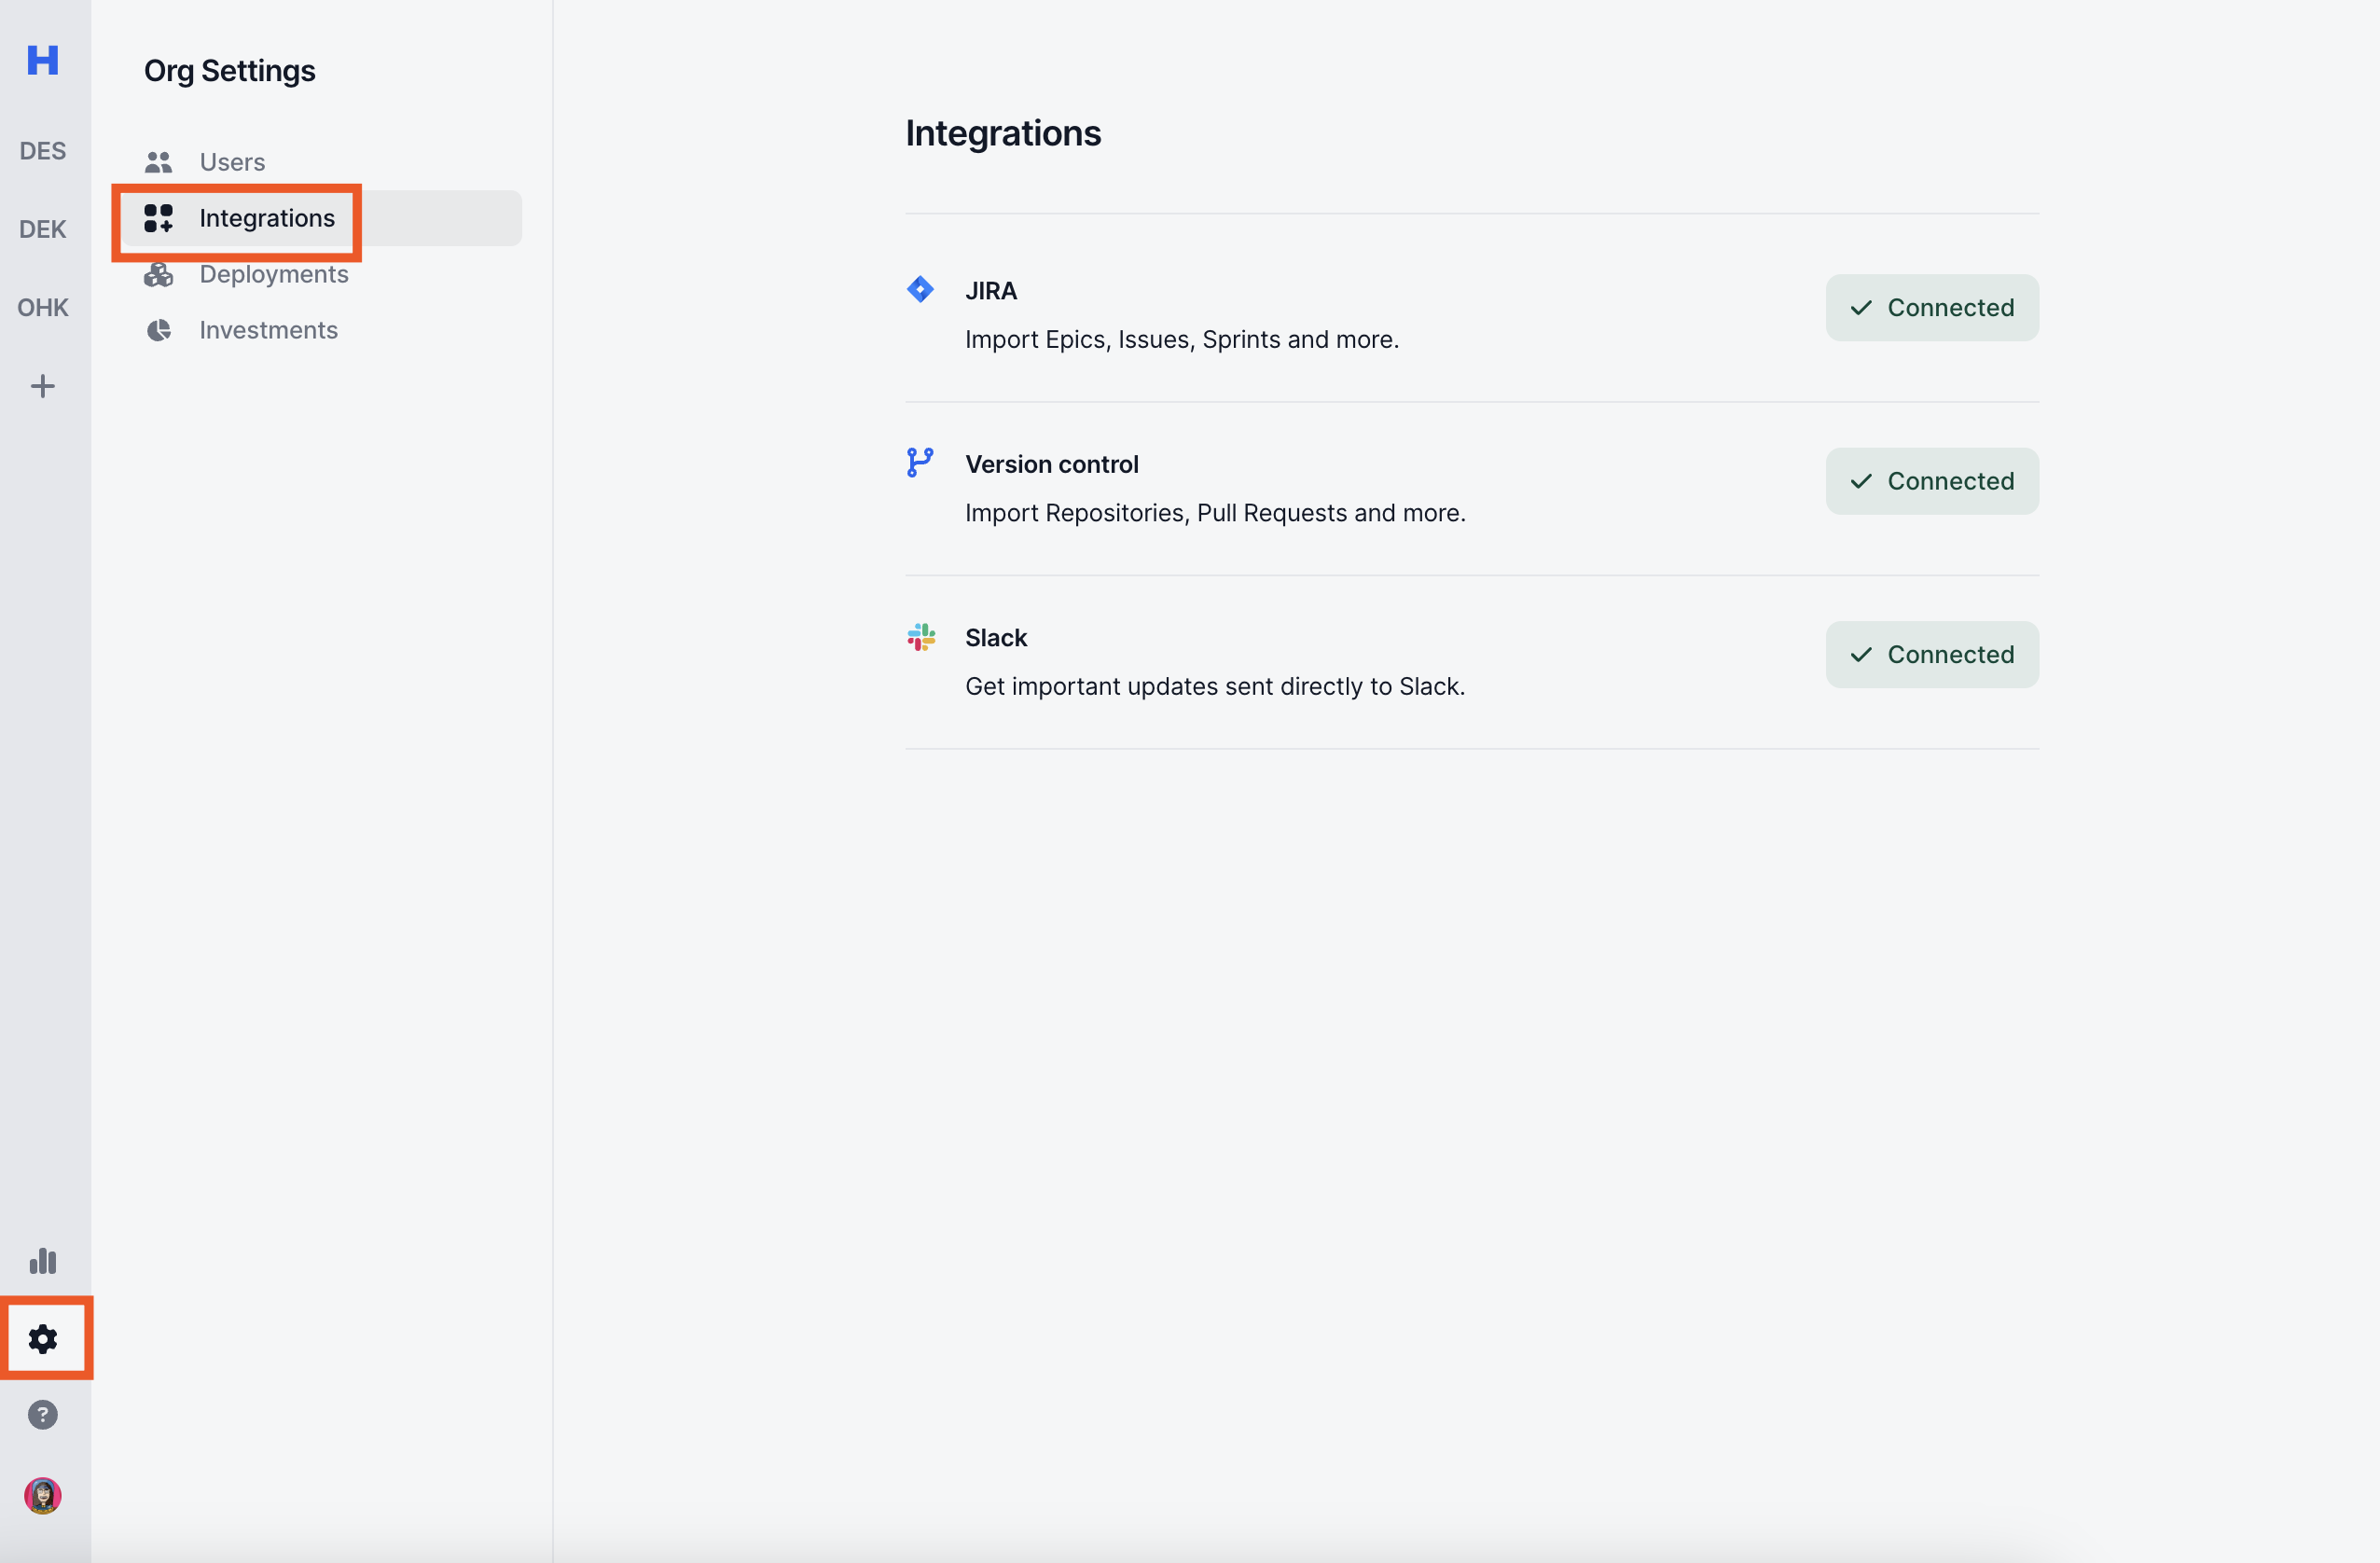This screenshot has width=2380, height=1563.
Task: Open the Users settings page
Action: [232, 162]
